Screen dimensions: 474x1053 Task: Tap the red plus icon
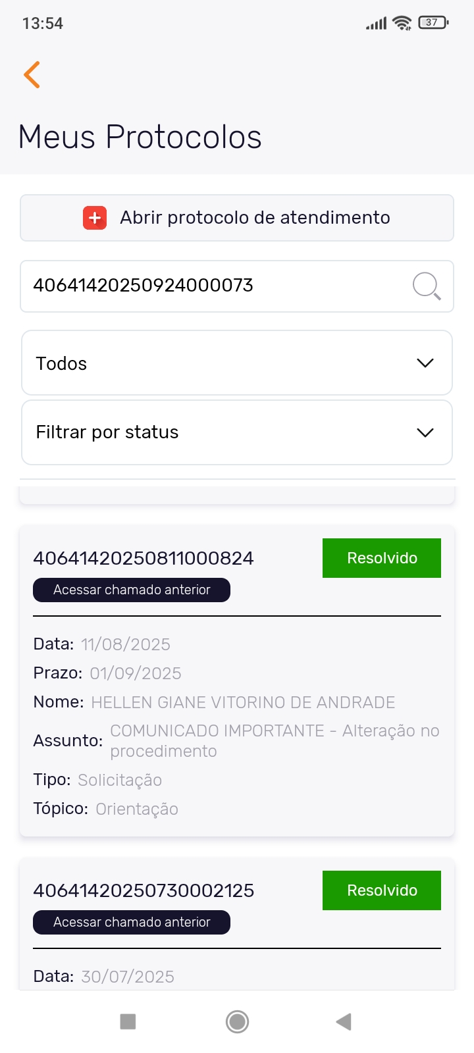(95, 218)
